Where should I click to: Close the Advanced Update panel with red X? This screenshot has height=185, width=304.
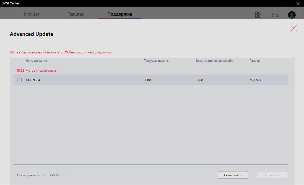(x=294, y=28)
